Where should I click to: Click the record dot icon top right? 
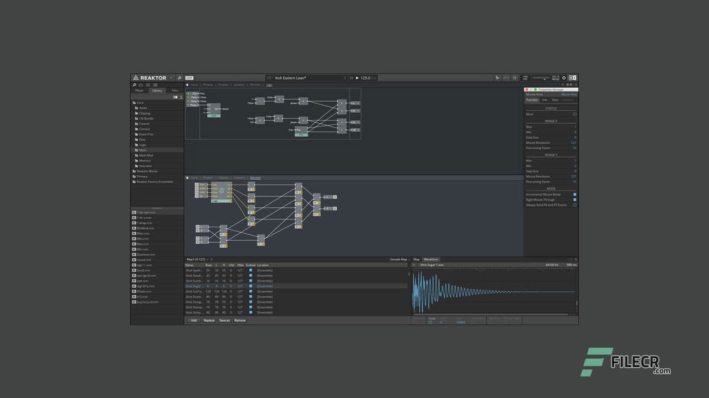tap(564, 78)
